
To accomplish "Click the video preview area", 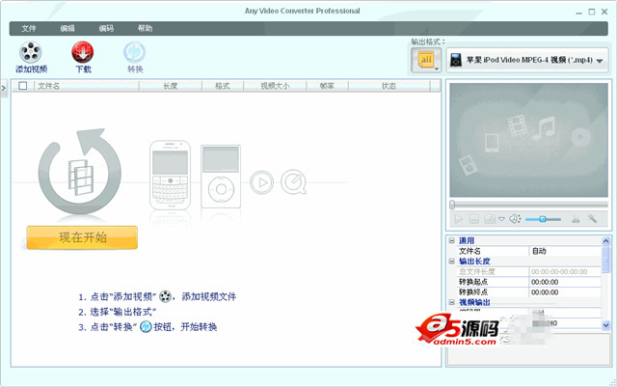I will coord(529,140).
